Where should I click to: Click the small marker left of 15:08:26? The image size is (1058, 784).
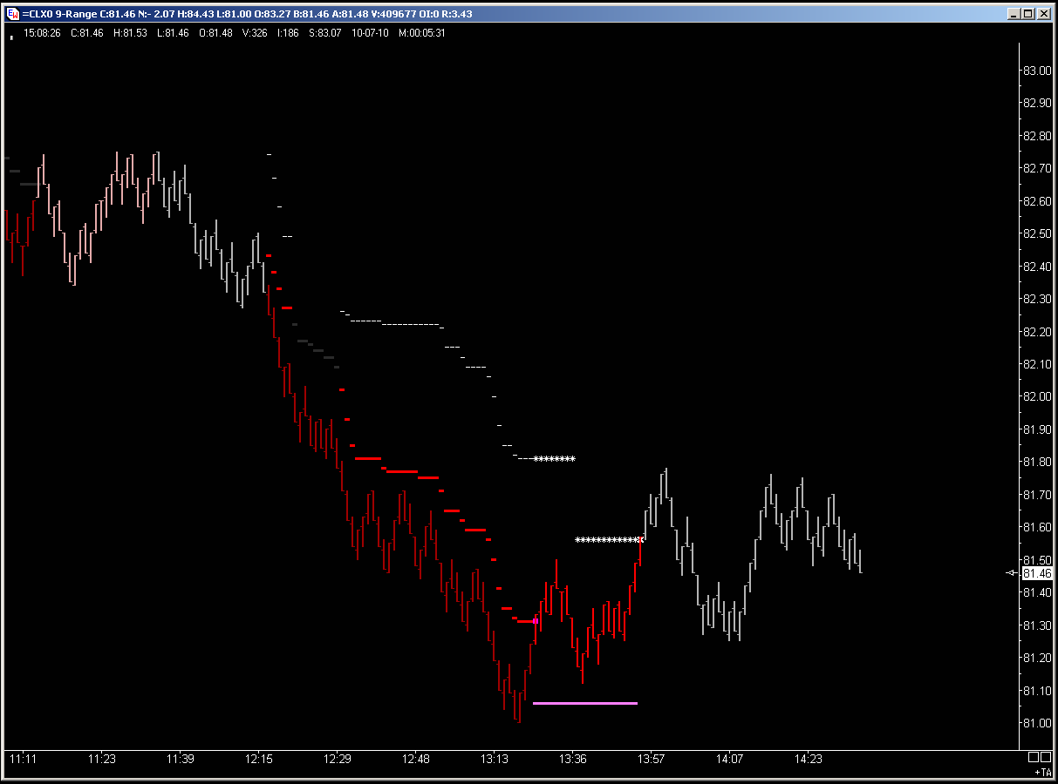(x=11, y=37)
